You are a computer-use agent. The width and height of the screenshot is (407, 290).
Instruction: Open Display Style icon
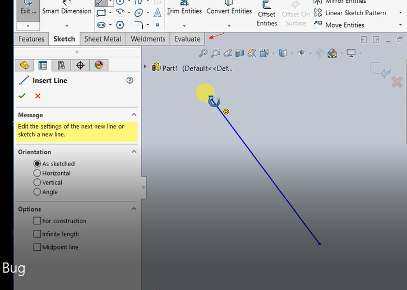283,53
